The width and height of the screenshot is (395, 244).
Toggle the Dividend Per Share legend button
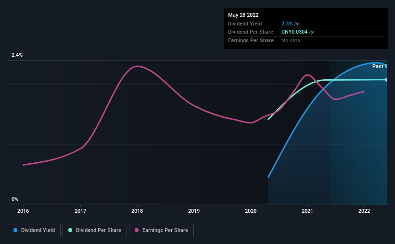click(x=95, y=231)
